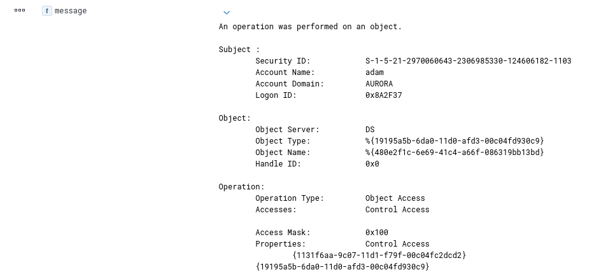The width and height of the screenshot is (594, 279).
Task: Click the message field name label
Action: coord(71,11)
